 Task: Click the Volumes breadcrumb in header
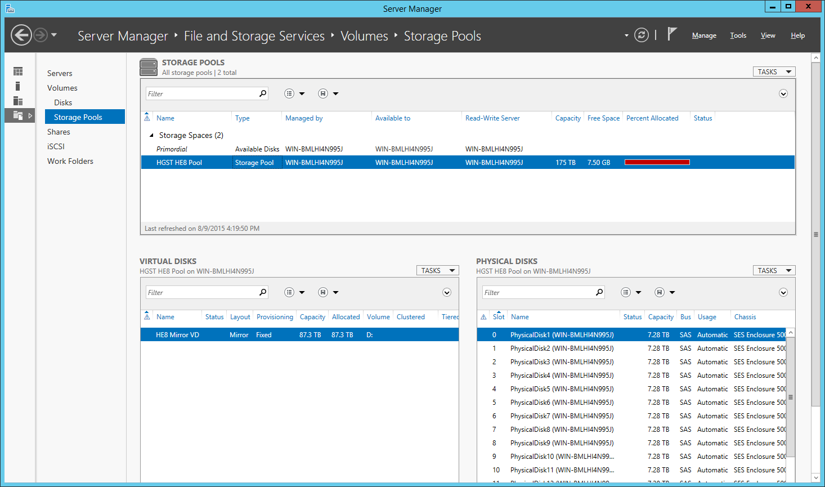(x=364, y=36)
